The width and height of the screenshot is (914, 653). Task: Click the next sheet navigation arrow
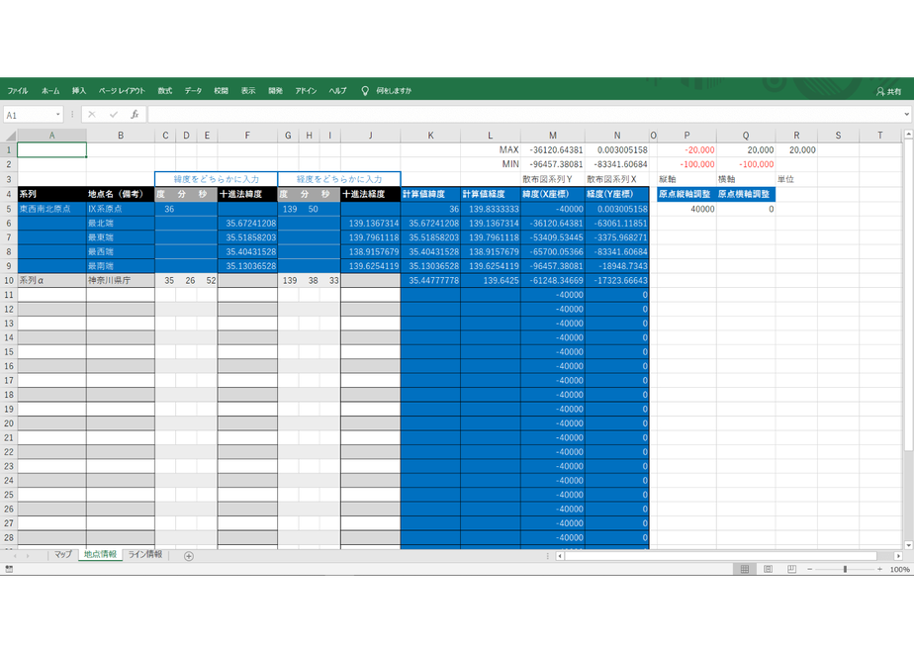pyautogui.click(x=28, y=556)
